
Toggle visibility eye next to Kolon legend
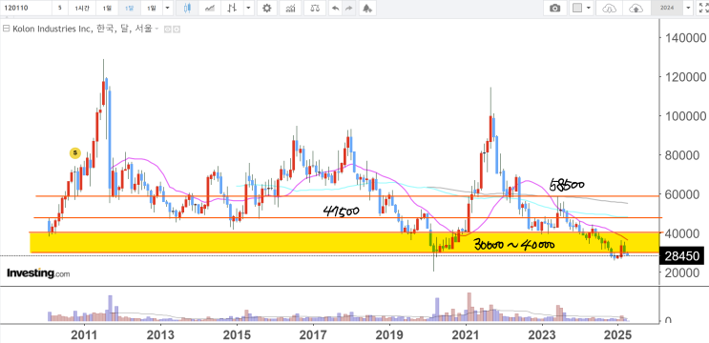coord(167,29)
